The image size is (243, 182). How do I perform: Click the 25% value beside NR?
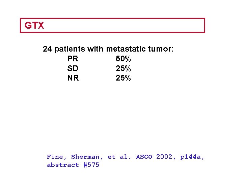tap(123, 78)
